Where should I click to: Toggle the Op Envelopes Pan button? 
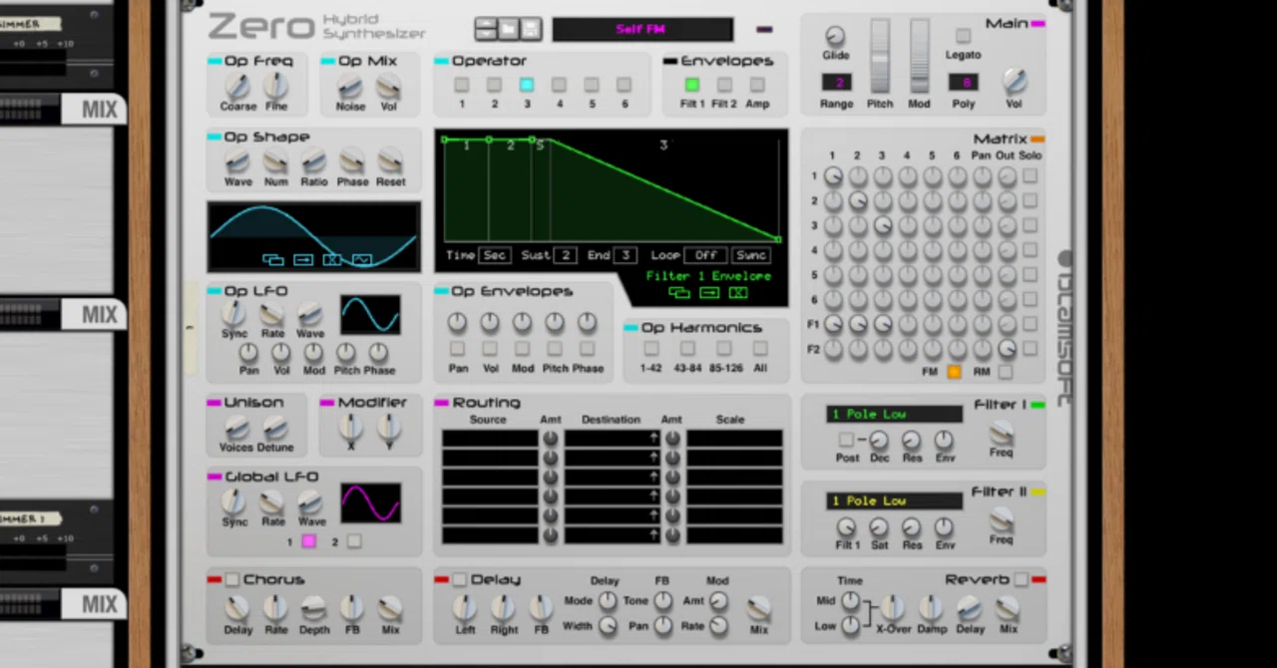coord(457,349)
